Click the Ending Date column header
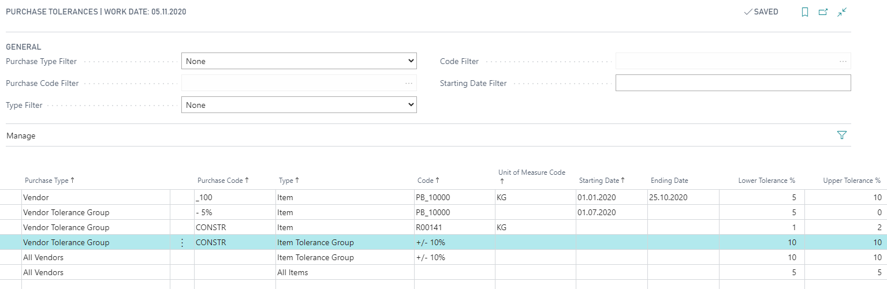The image size is (887, 289). 669,181
